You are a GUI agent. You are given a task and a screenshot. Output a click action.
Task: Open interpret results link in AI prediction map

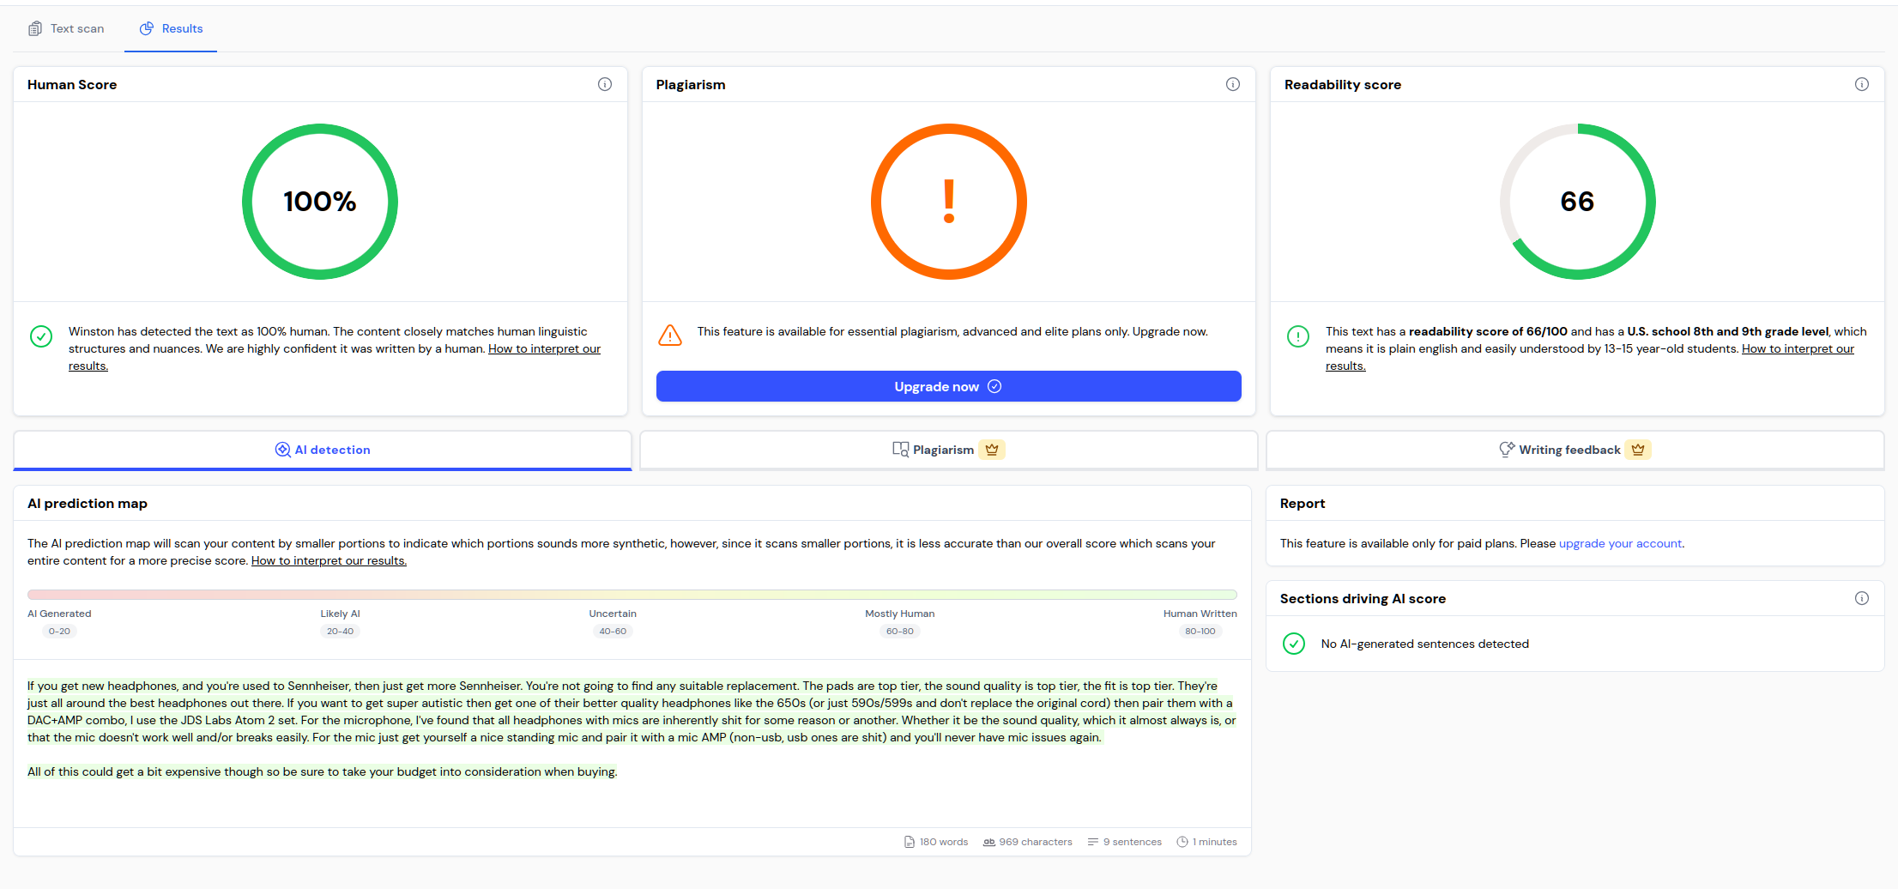(329, 560)
